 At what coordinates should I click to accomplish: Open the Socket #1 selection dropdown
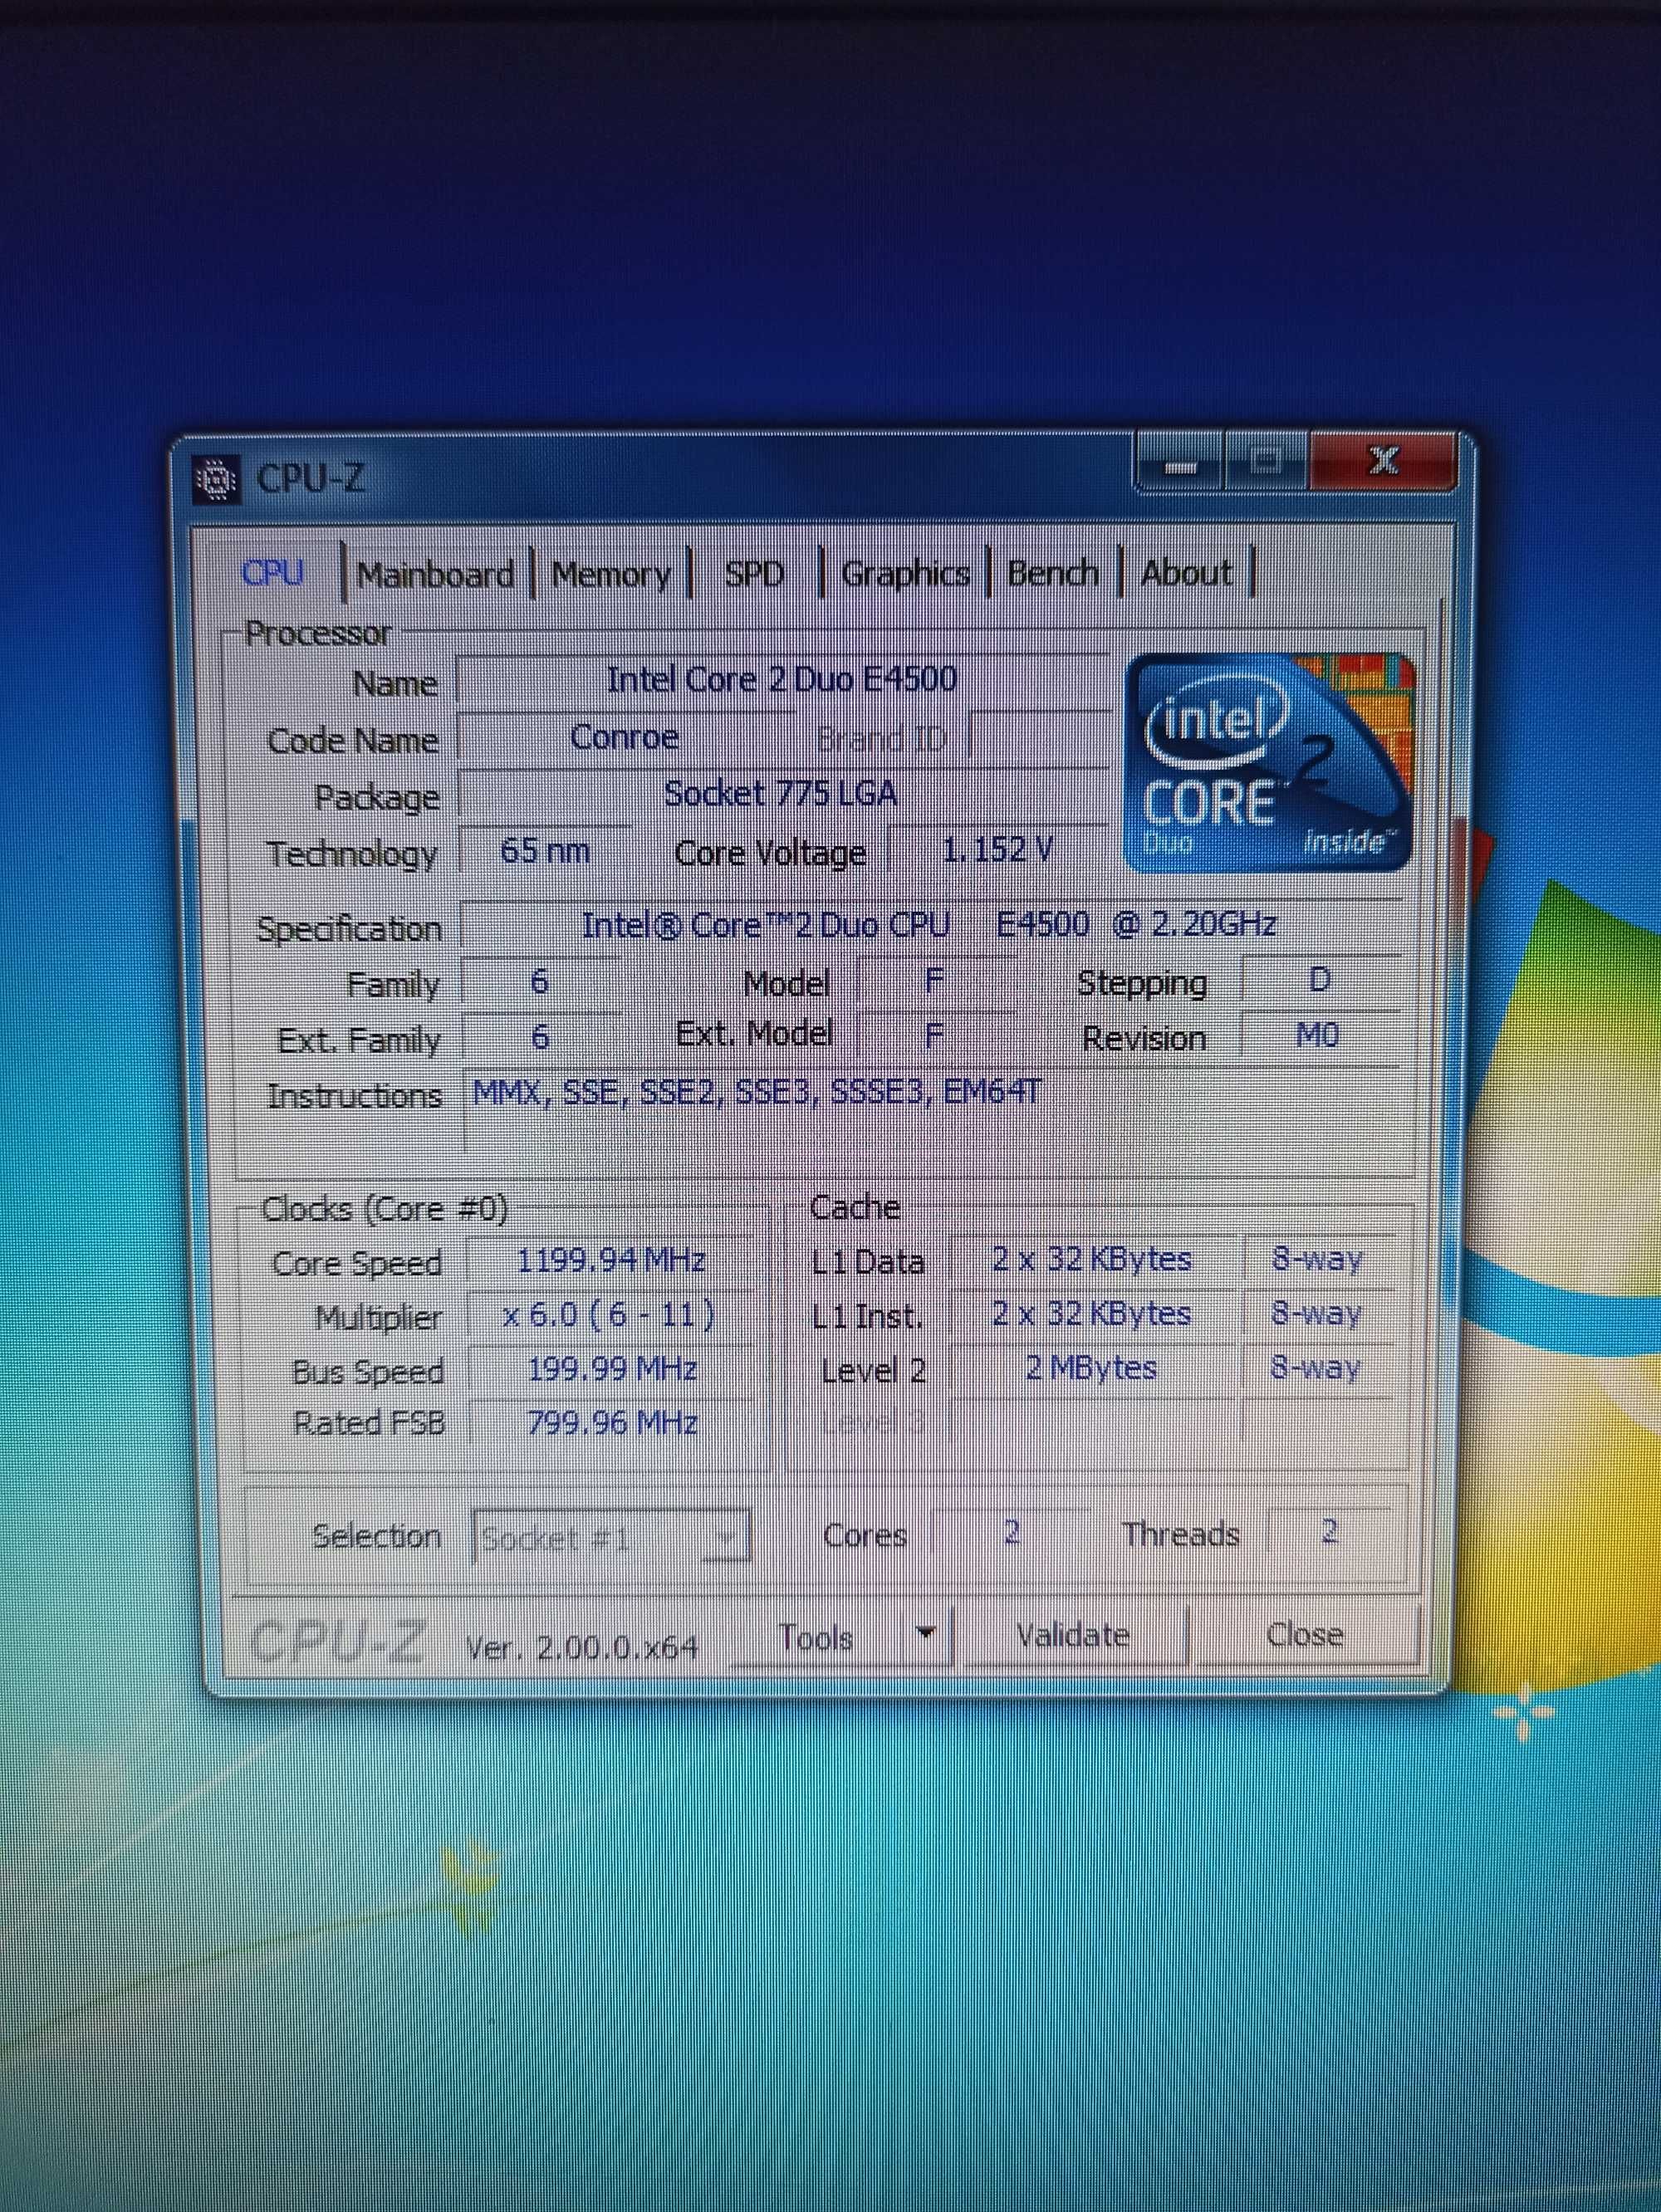click(x=611, y=1537)
